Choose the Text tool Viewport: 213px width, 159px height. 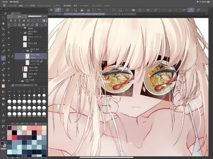tap(3, 115)
